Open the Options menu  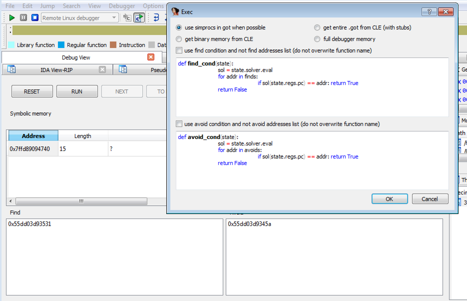pyautogui.click(x=153, y=6)
